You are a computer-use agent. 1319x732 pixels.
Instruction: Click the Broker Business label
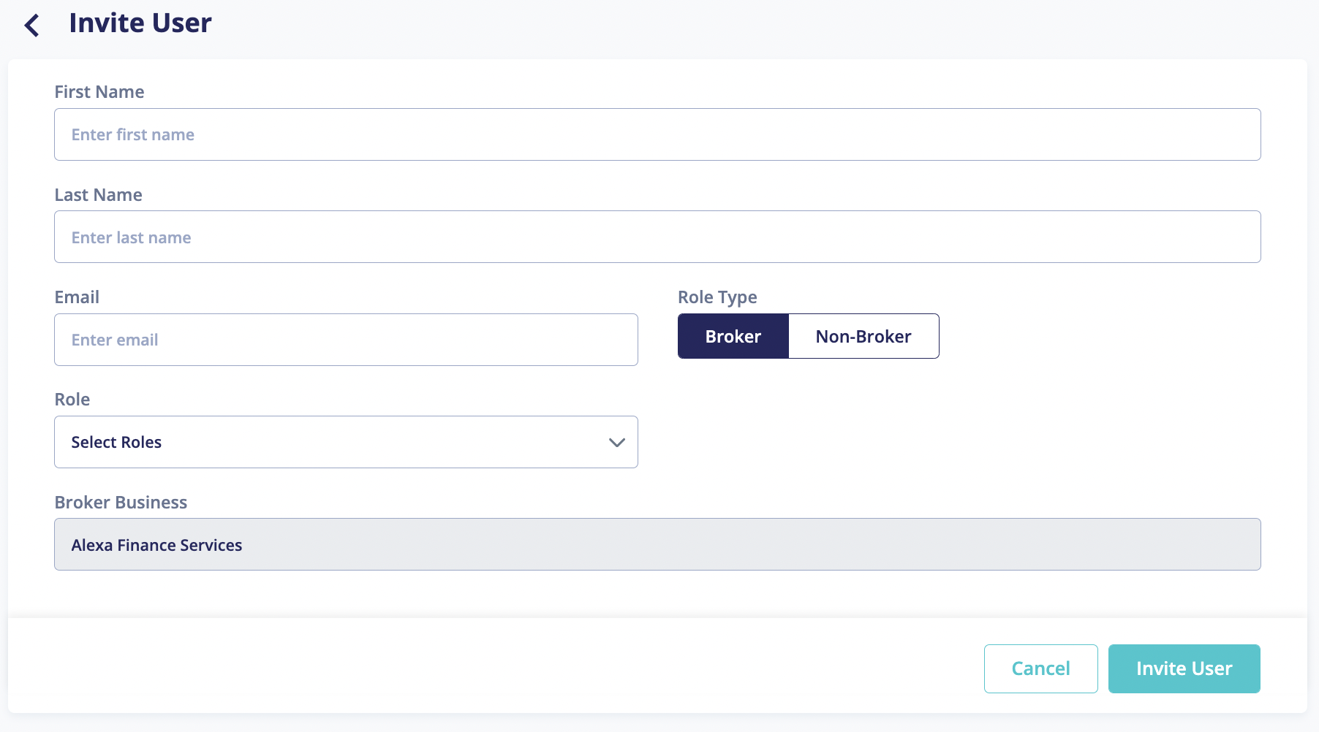121,502
